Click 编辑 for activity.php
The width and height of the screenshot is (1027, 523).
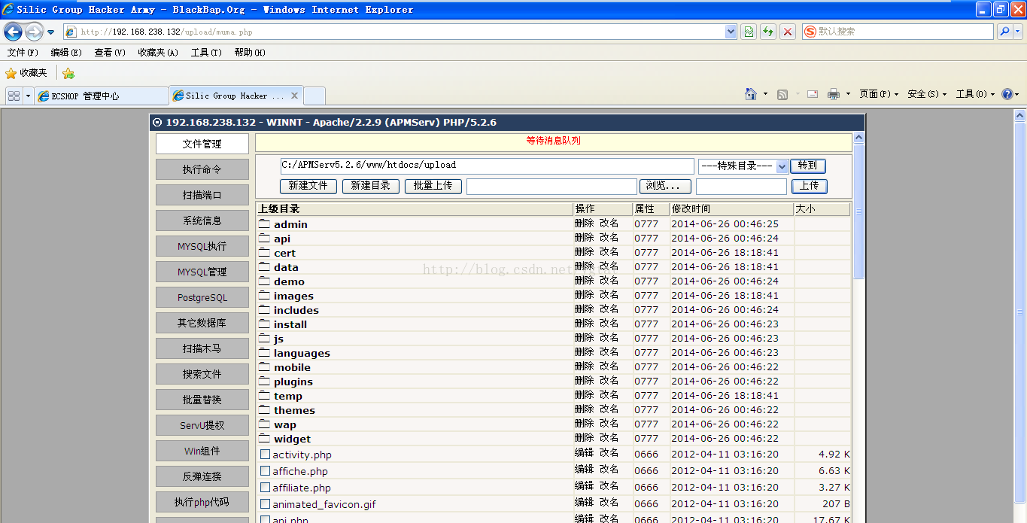pos(585,453)
